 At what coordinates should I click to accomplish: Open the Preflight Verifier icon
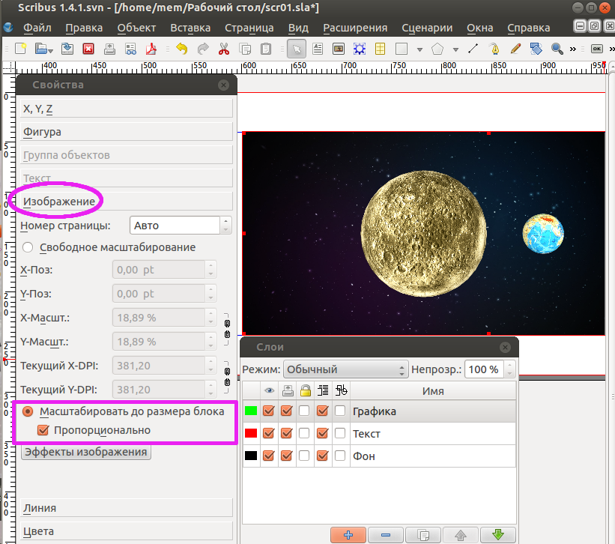130,49
